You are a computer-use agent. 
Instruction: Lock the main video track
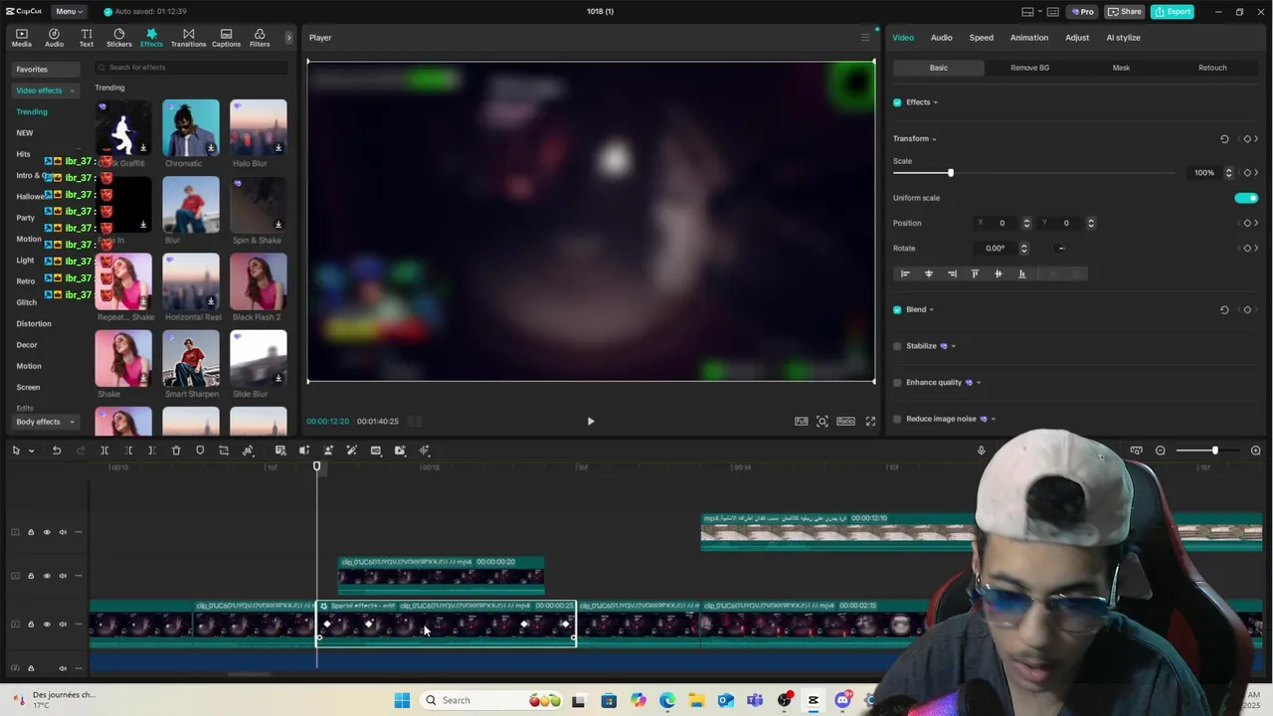click(x=31, y=625)
